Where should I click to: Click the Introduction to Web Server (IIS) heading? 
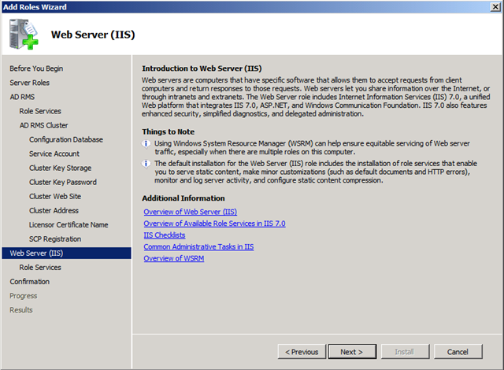tap(202, 68)
